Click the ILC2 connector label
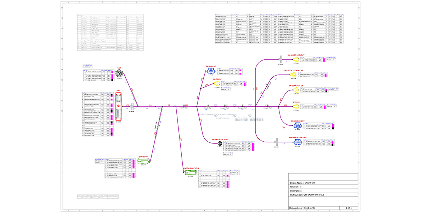Viewport: 425px width, 212px height. (x=119, y=67)
